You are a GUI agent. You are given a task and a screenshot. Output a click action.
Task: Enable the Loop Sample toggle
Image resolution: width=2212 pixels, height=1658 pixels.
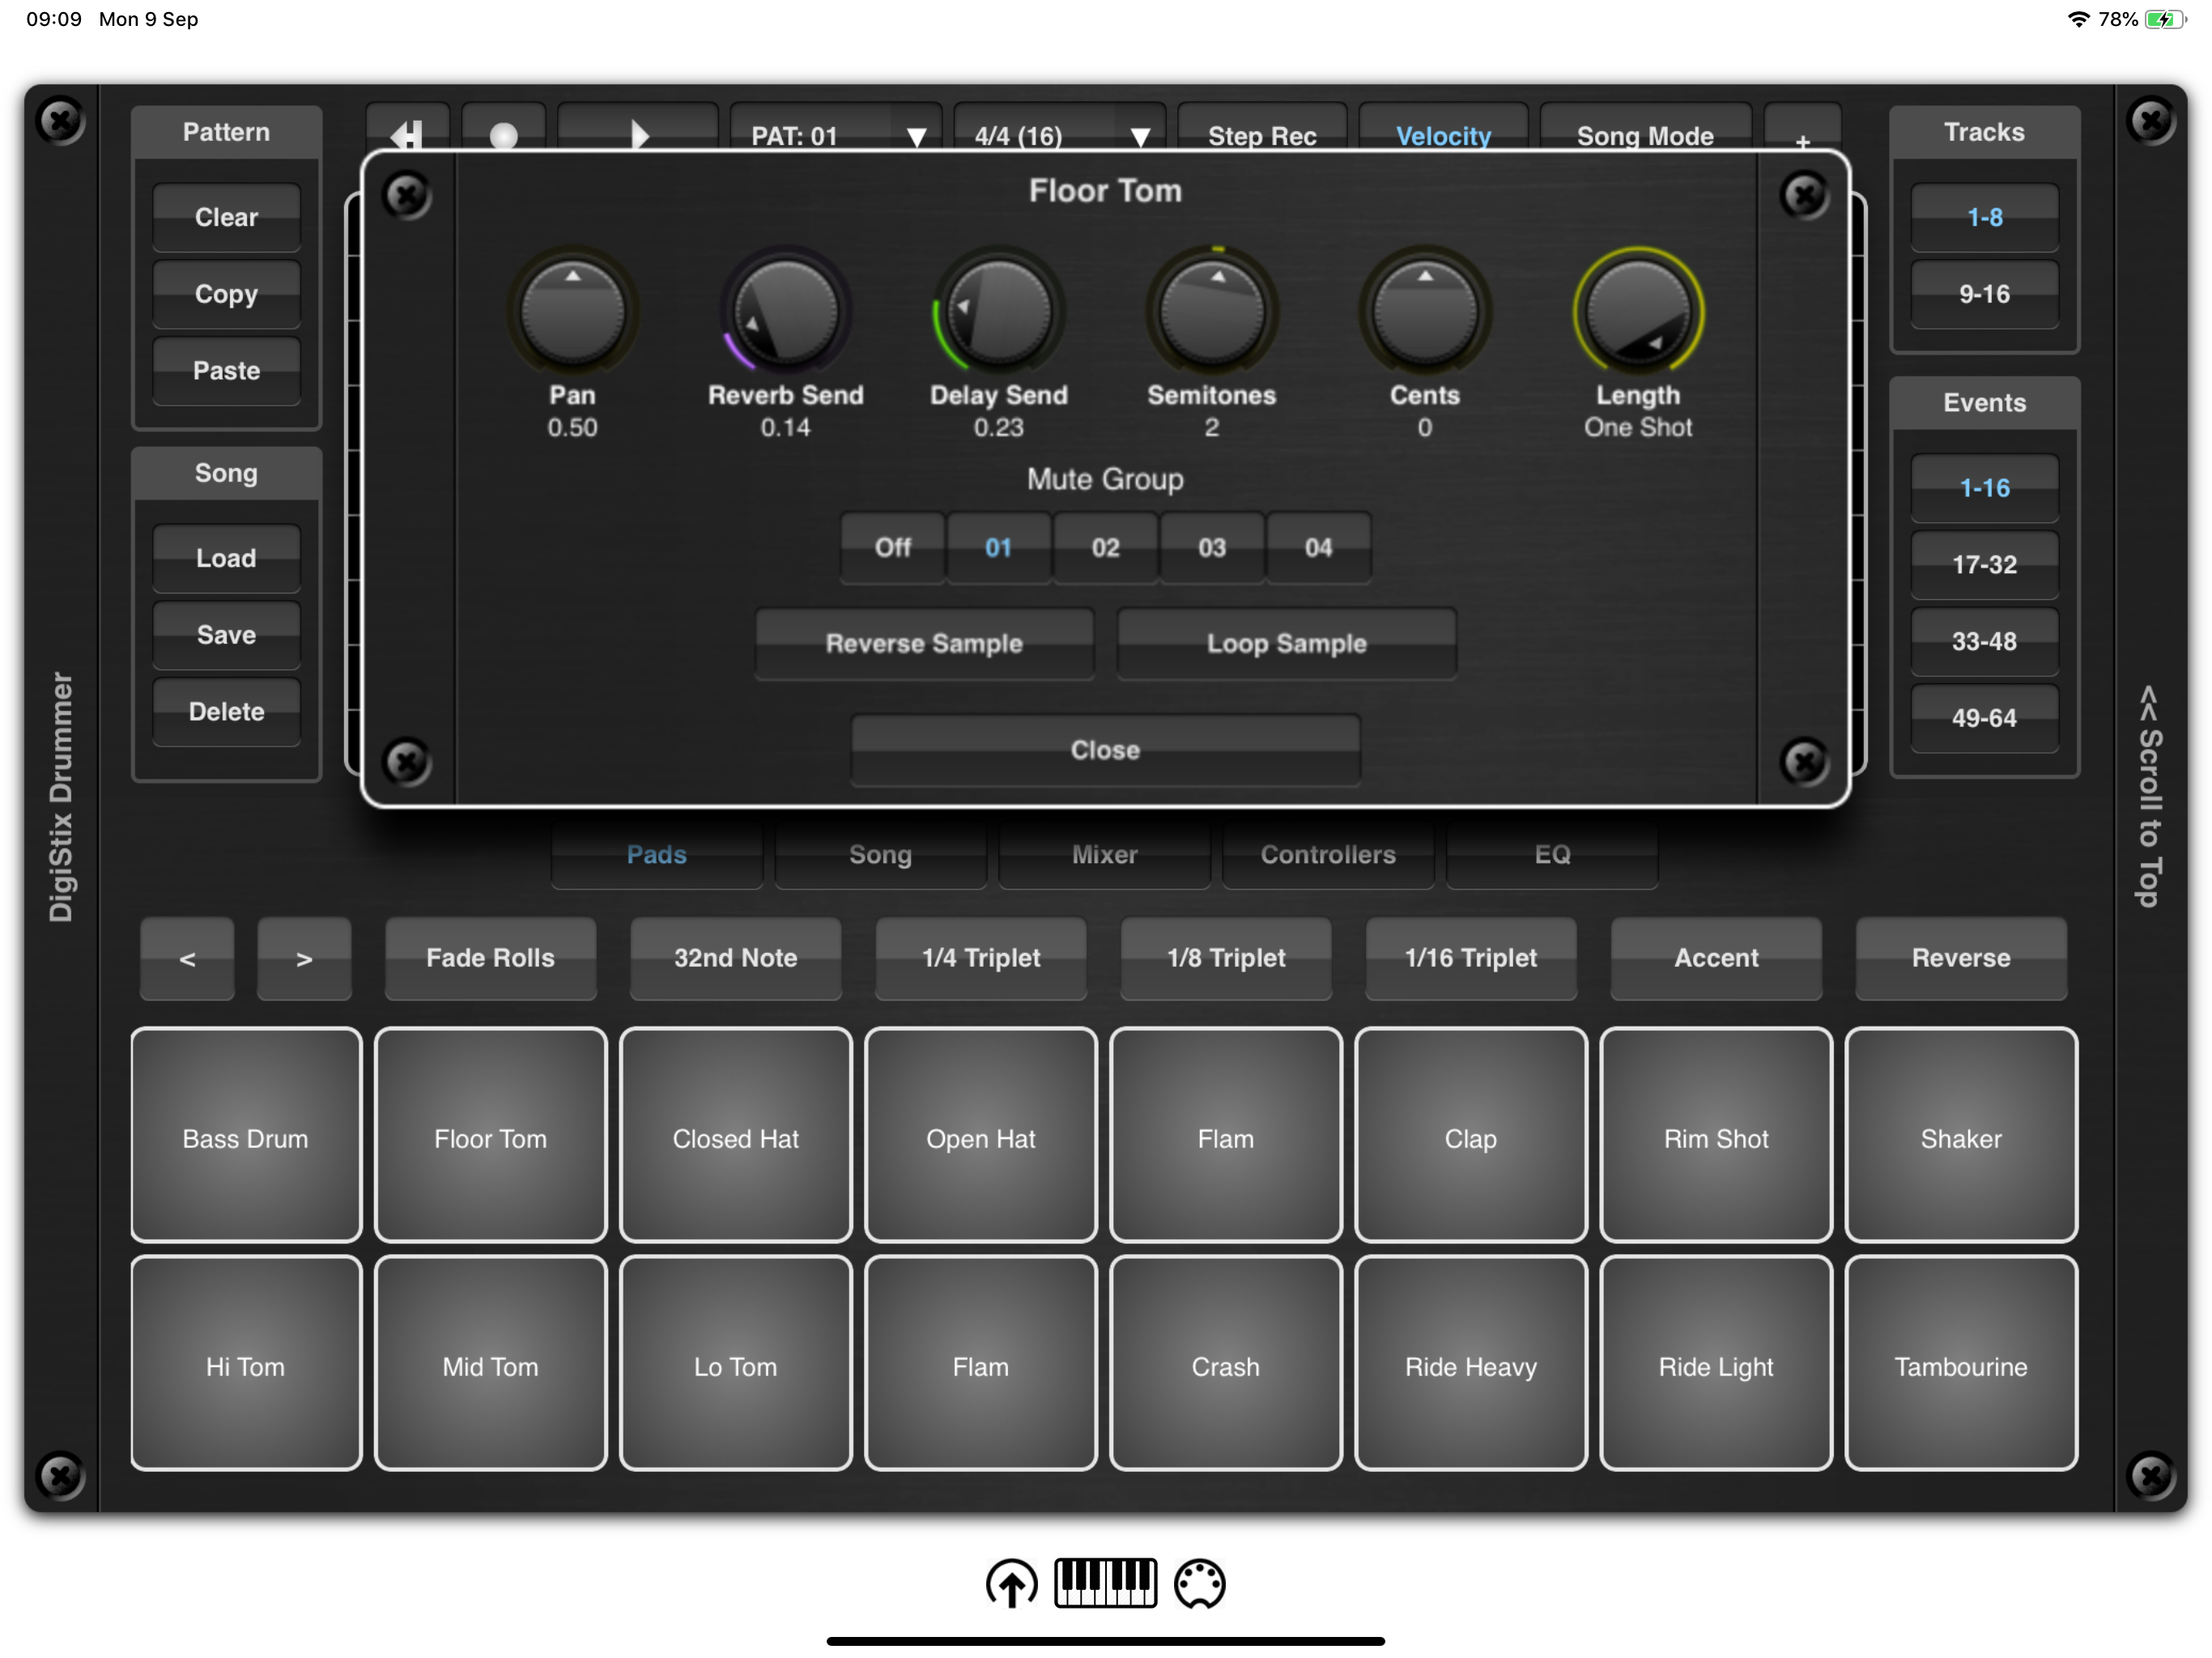tap(1286, 643)
